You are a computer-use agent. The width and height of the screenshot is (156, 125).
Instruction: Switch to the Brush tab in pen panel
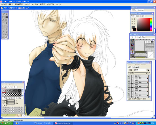pos(143,37)
